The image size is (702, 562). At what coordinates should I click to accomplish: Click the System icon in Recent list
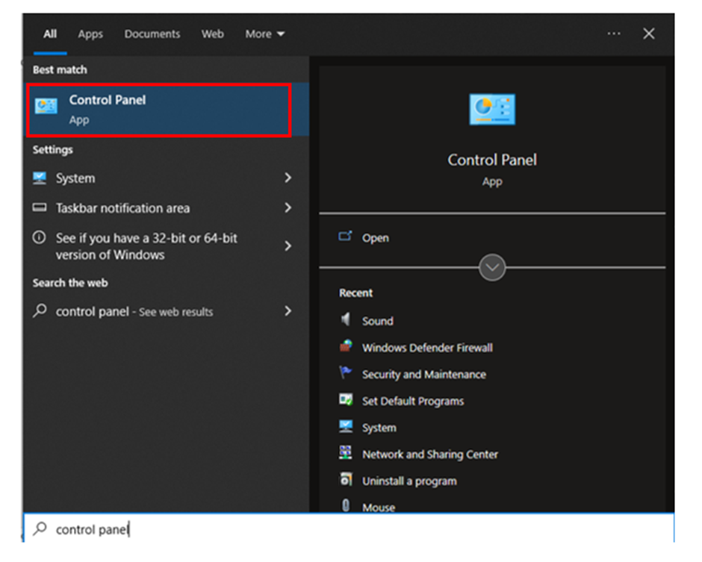coord(346,426)
